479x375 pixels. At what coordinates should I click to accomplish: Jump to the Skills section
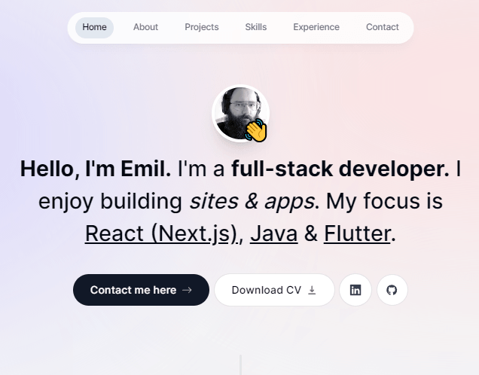255,27
